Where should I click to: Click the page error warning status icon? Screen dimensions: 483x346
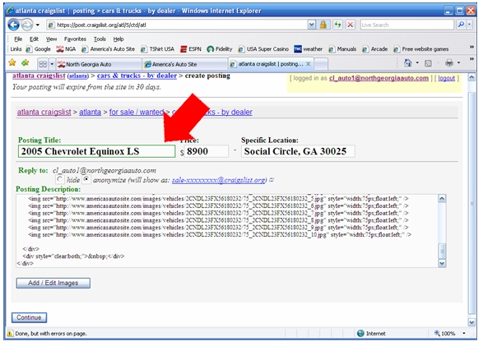coord(10,334)
